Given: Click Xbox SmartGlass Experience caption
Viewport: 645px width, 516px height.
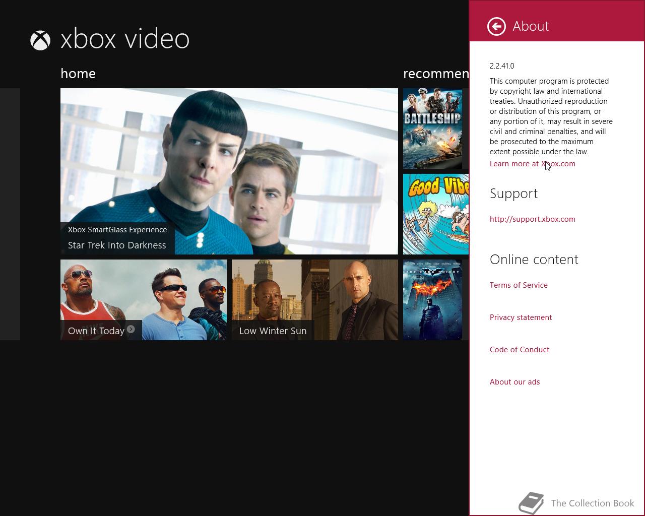Looking at the screenshot, I should pyautogui.click(x=117, y=230).
